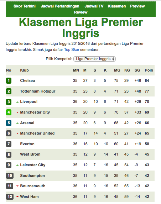
Task: Click the red down arrow beside Bournemouth
Action: 17,186
